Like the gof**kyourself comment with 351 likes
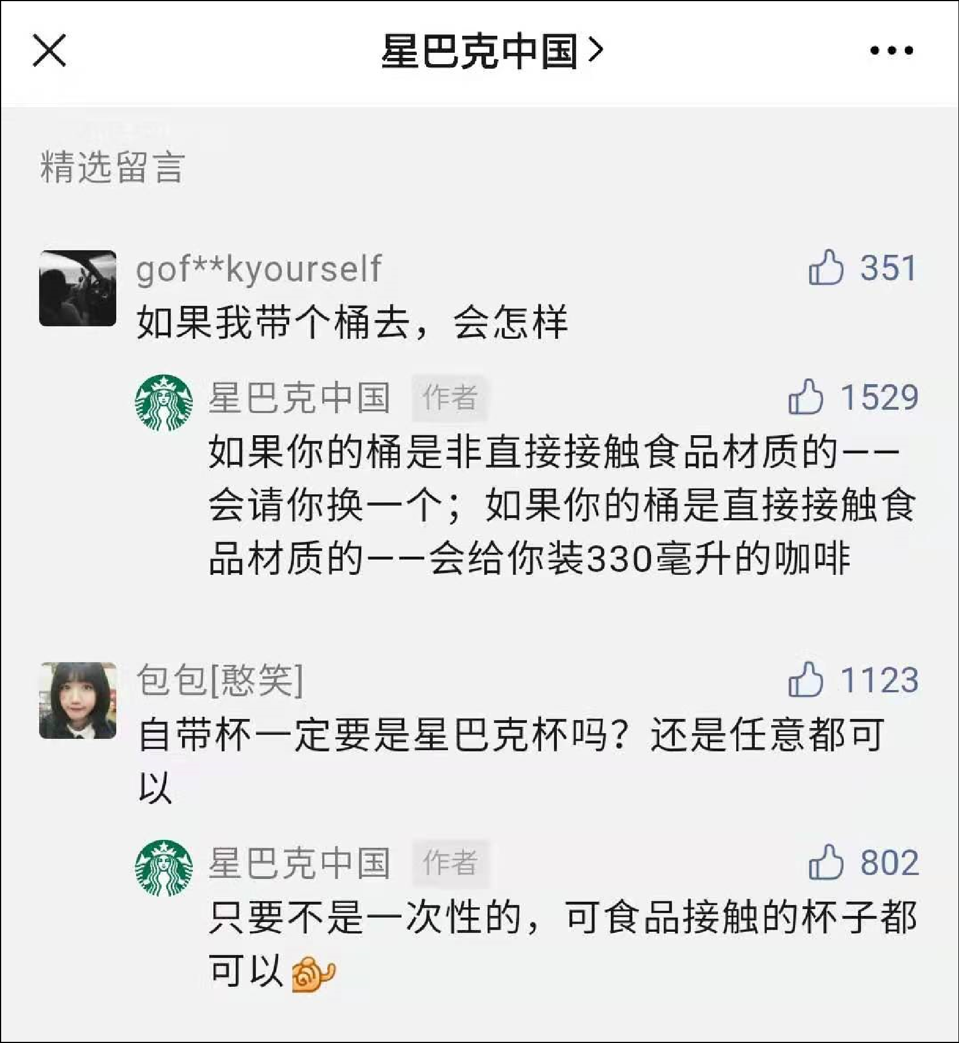Screen dimensions: 959x1043 tap(826, 267)
